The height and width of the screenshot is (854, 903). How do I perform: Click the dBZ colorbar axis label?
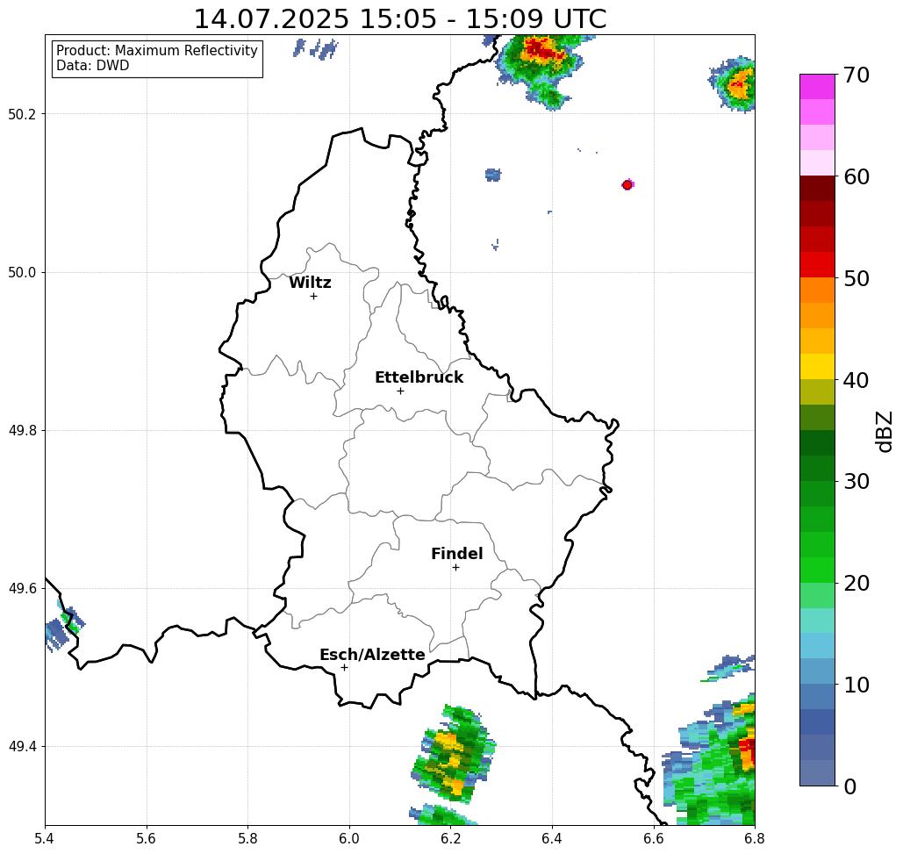(x=884, y=432)
